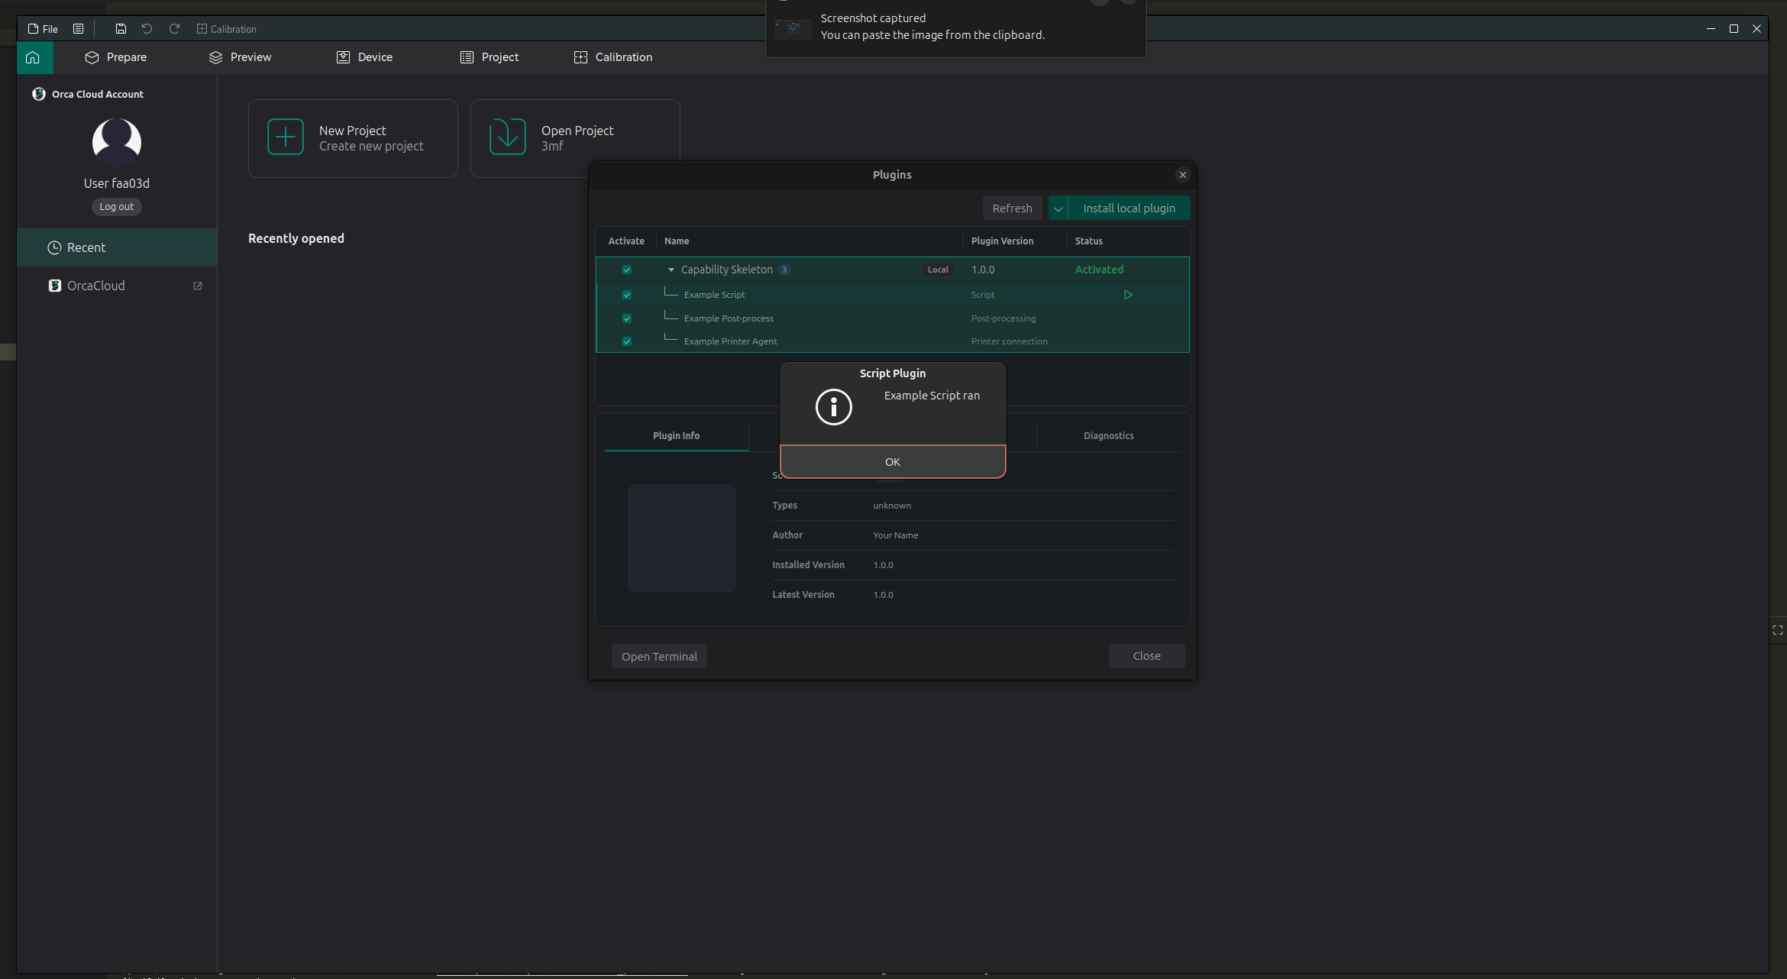Open OrcaCloud external link icon
The width and height of the screenshot is (1787, 979).
(x=198, y=286)
